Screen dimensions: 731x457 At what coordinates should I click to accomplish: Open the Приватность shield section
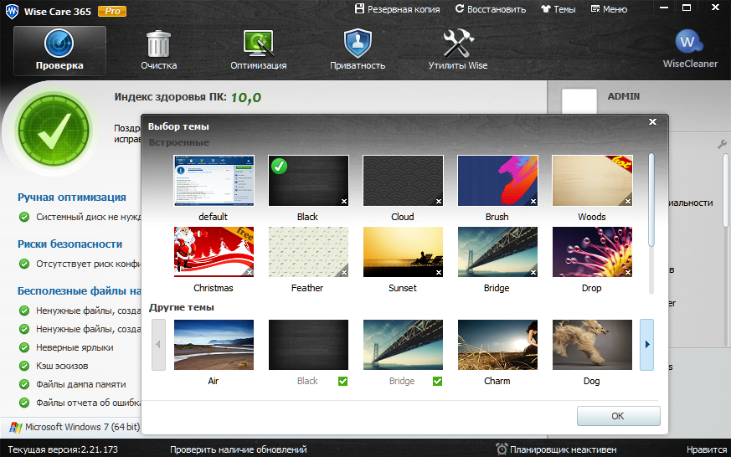point(358,50)
